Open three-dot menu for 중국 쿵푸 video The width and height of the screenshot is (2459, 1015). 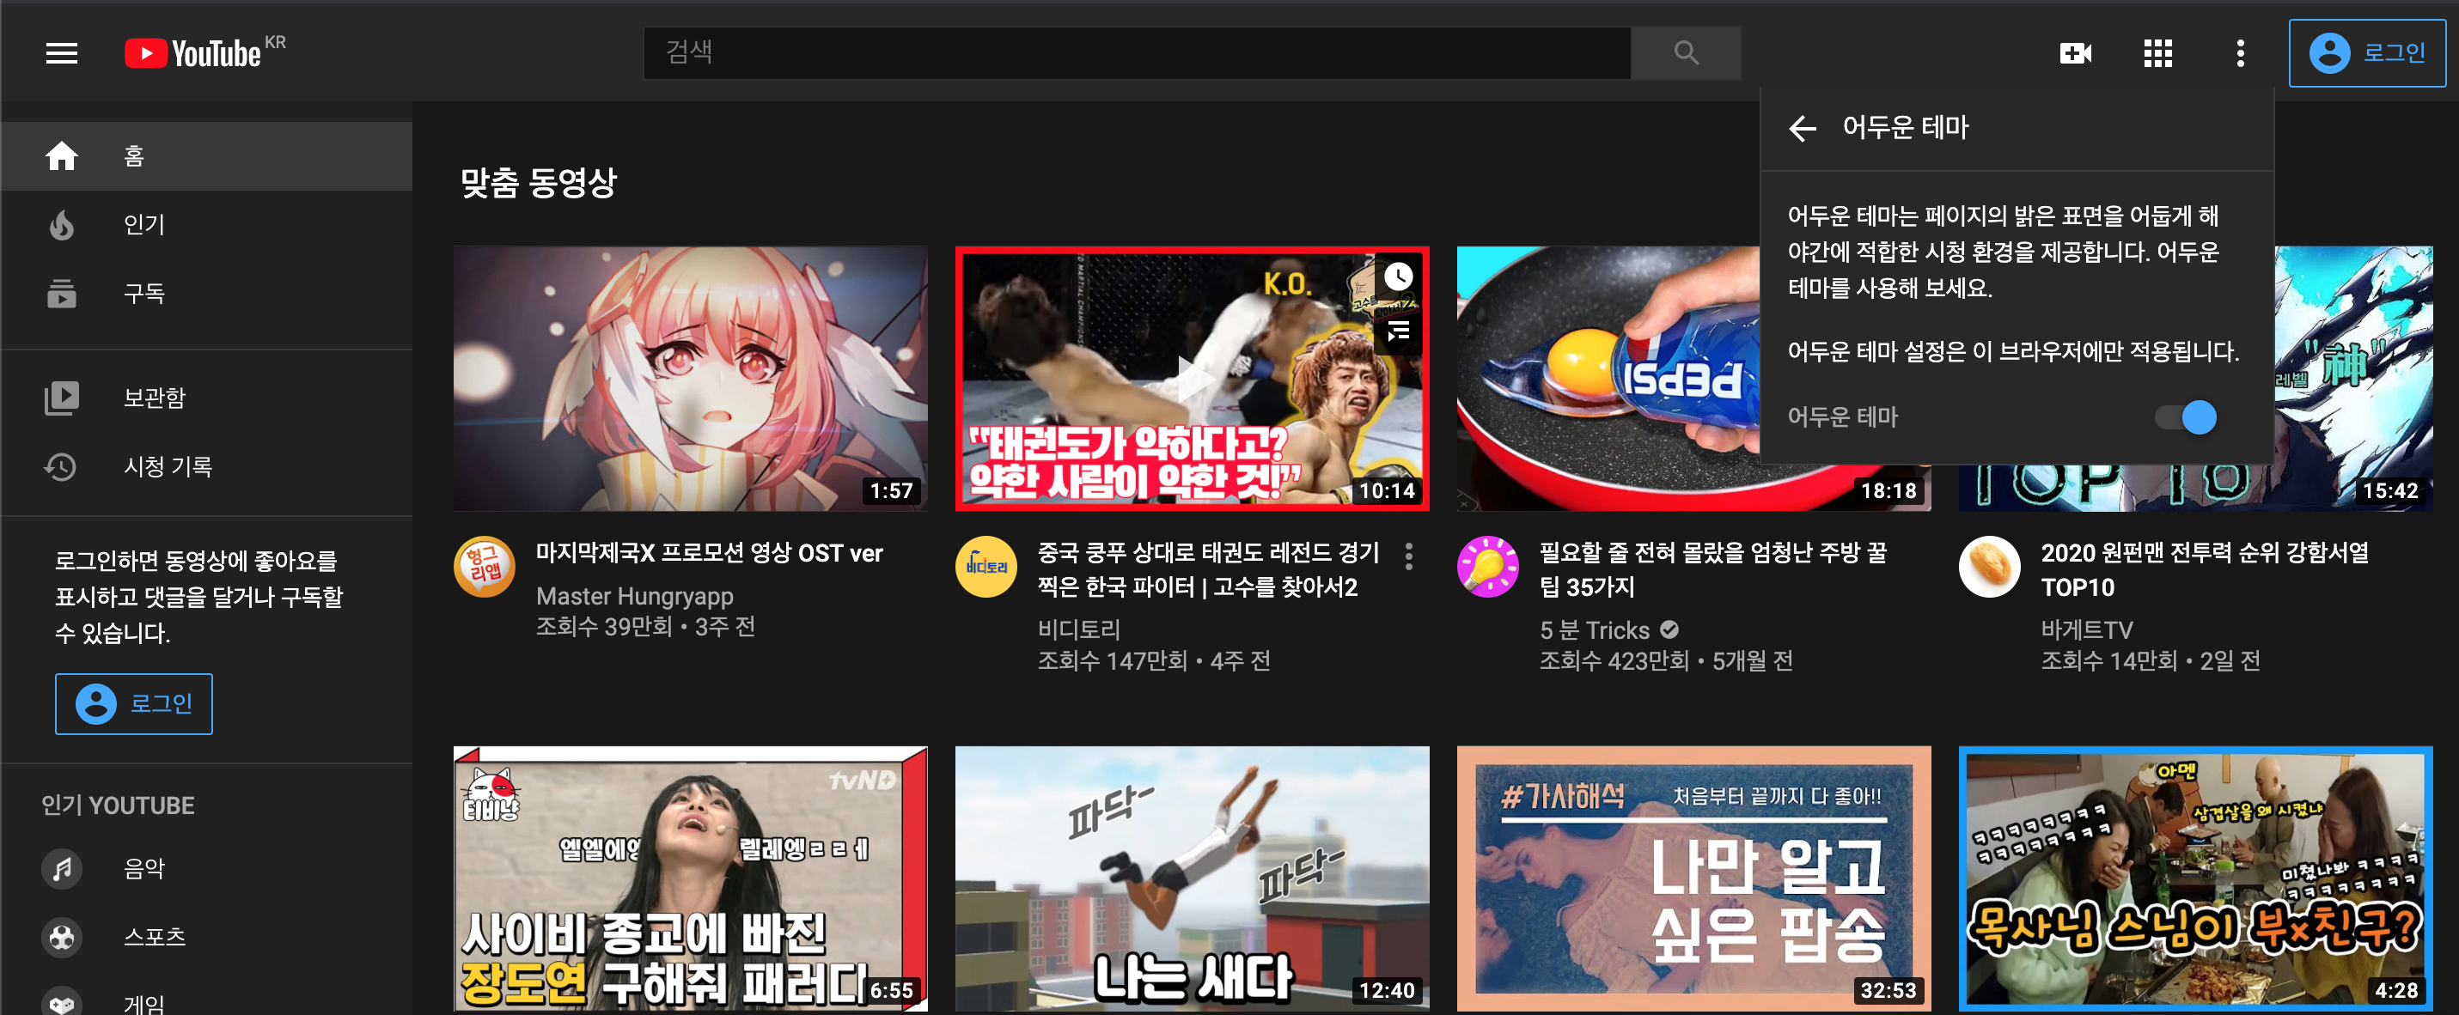pos(1409,556)
